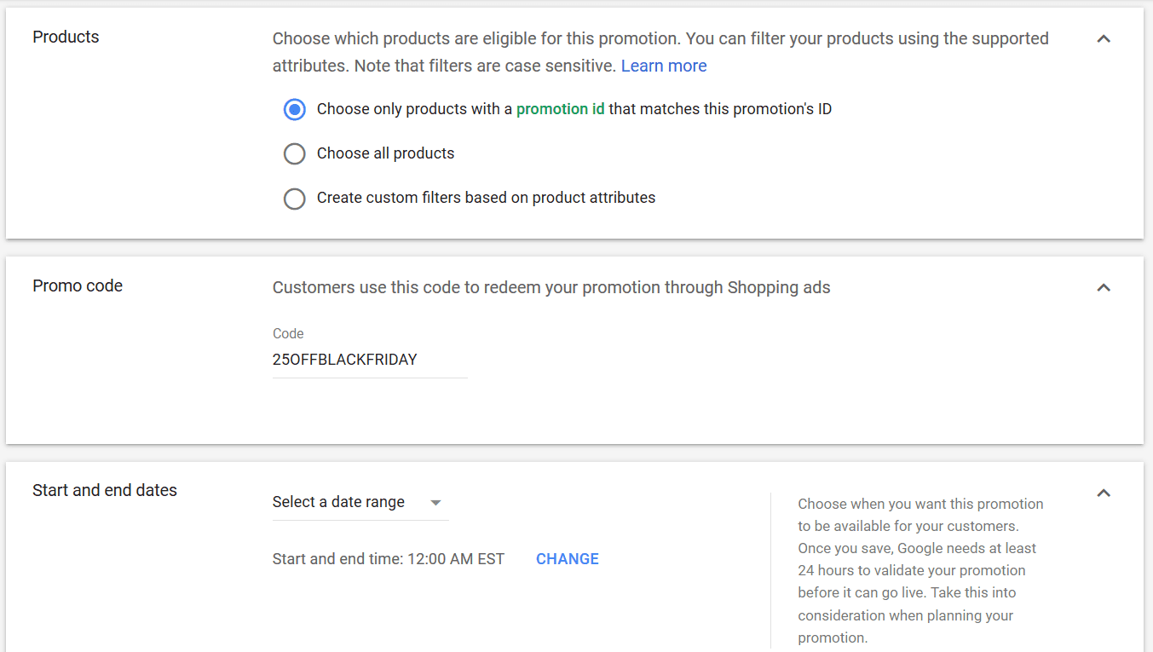Click the 'Products' section heading

66,37
